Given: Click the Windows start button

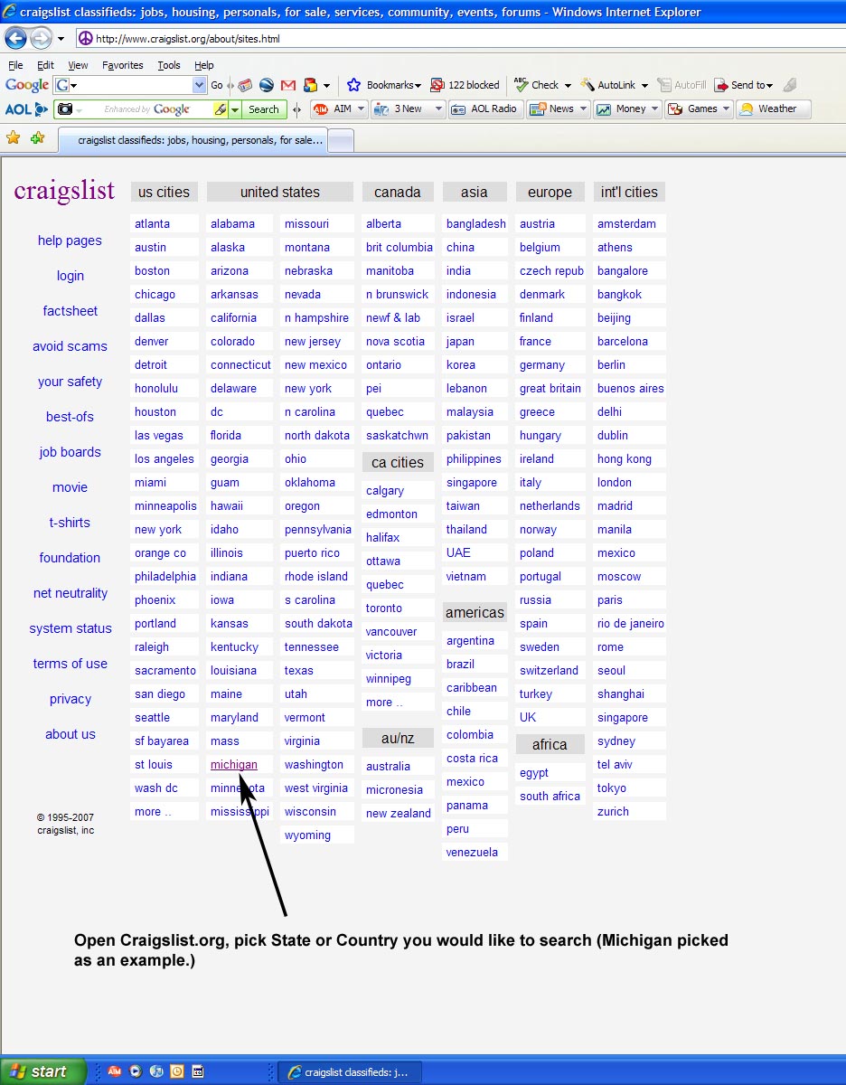Looking at the screenshot, I should click(43, 1071).
